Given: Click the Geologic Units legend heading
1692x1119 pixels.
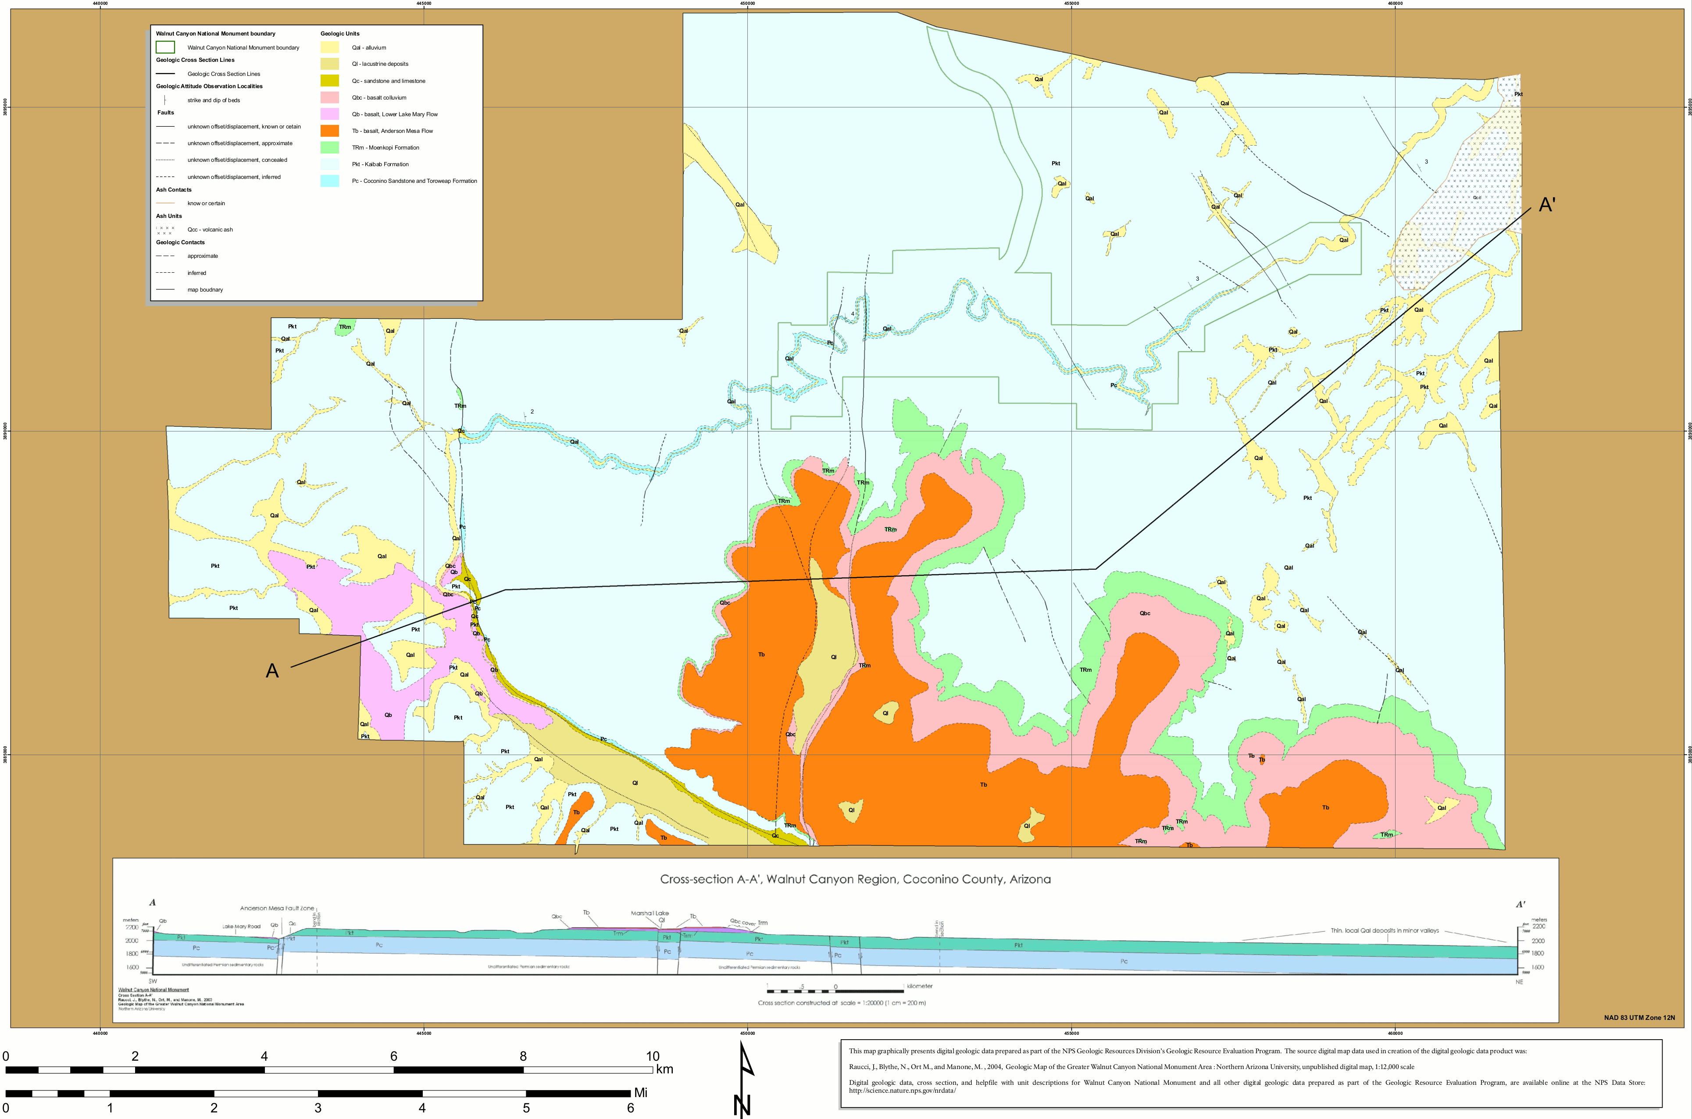Looking at the screenshot, I should tap(340, 33).
